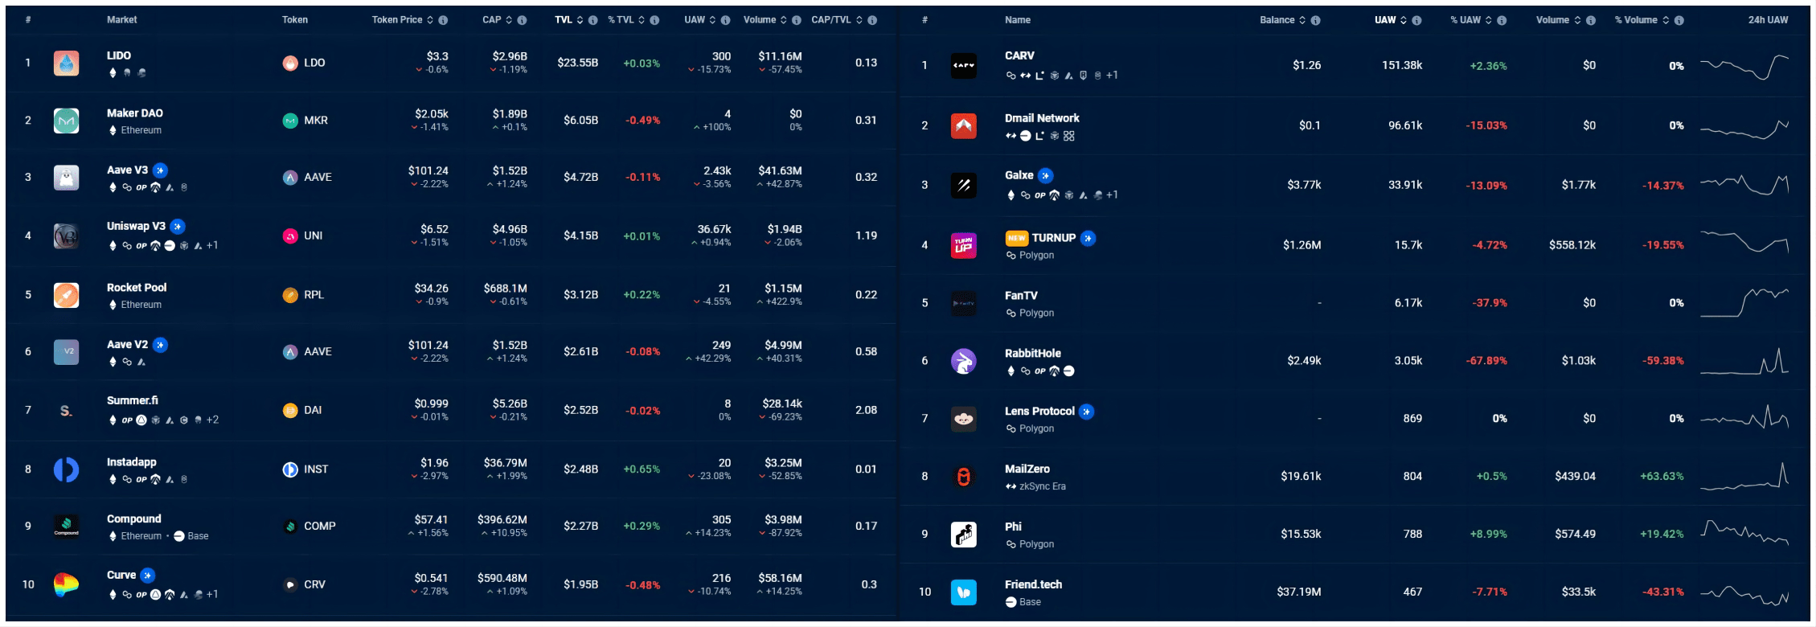Viewport: 1816px width, 627px height.
Task: Click the sort arrows beside CAP/TVL header
Action: (859, 20)
